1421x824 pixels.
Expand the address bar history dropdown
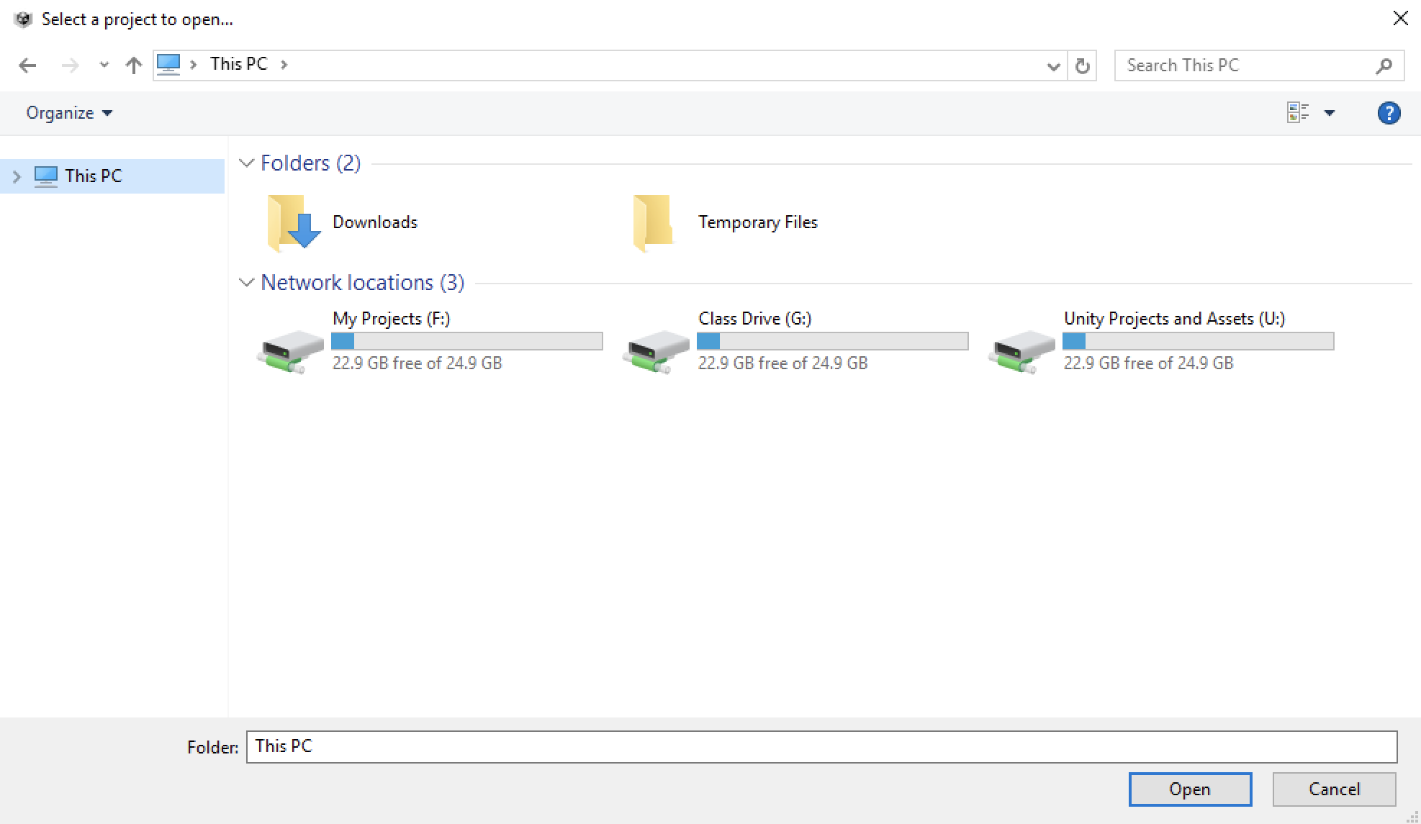coord(1053,66)
